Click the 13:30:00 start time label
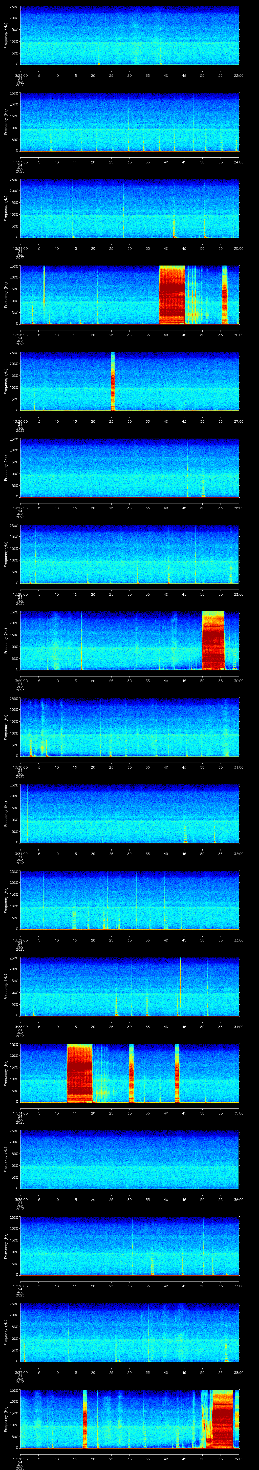 [x=20, y=767]
